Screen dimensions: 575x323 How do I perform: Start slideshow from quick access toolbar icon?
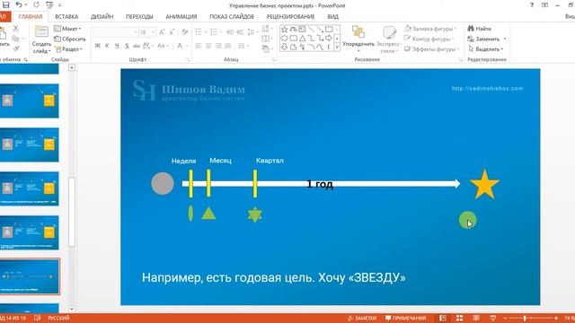click(49, 4)
